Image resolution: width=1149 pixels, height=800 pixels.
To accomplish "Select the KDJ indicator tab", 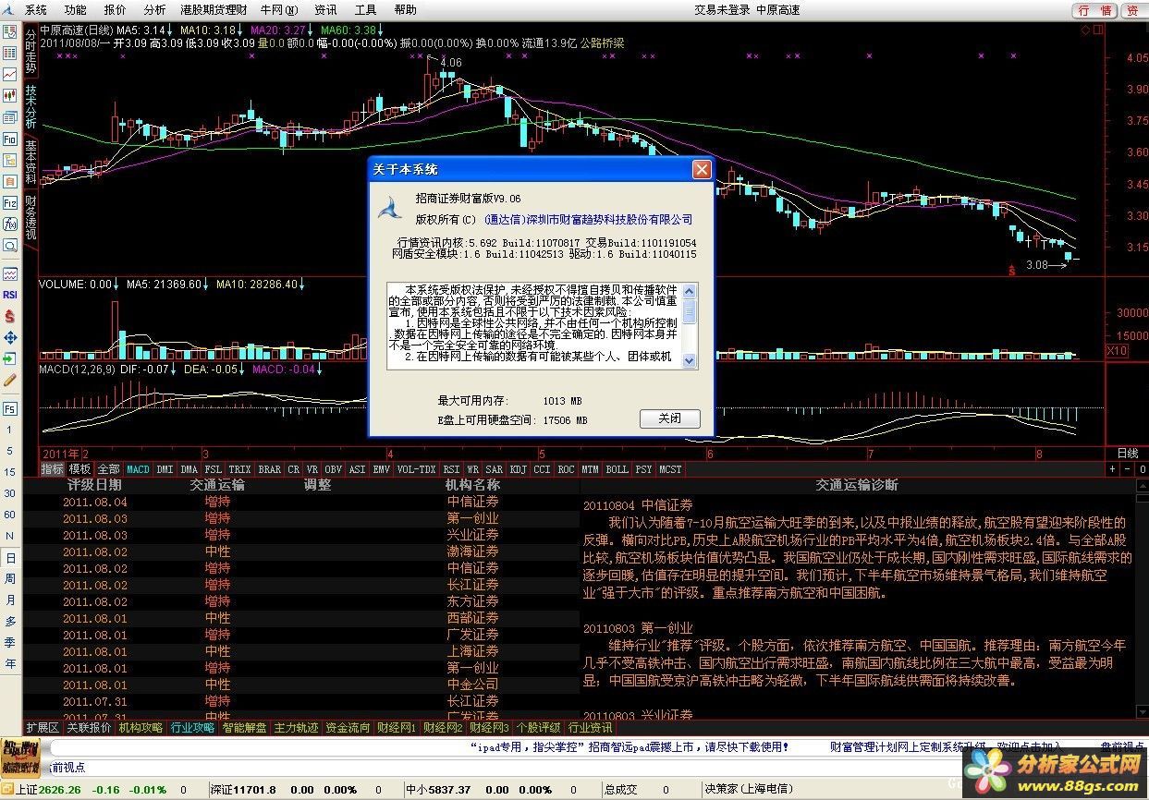I will point(519,469).
